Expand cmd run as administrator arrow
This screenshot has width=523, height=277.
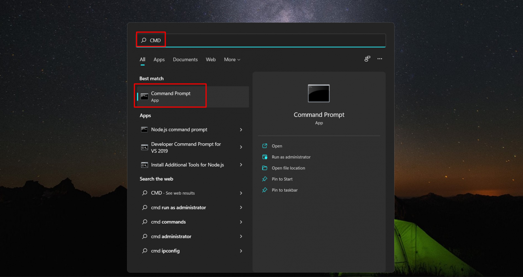(241, 208)
